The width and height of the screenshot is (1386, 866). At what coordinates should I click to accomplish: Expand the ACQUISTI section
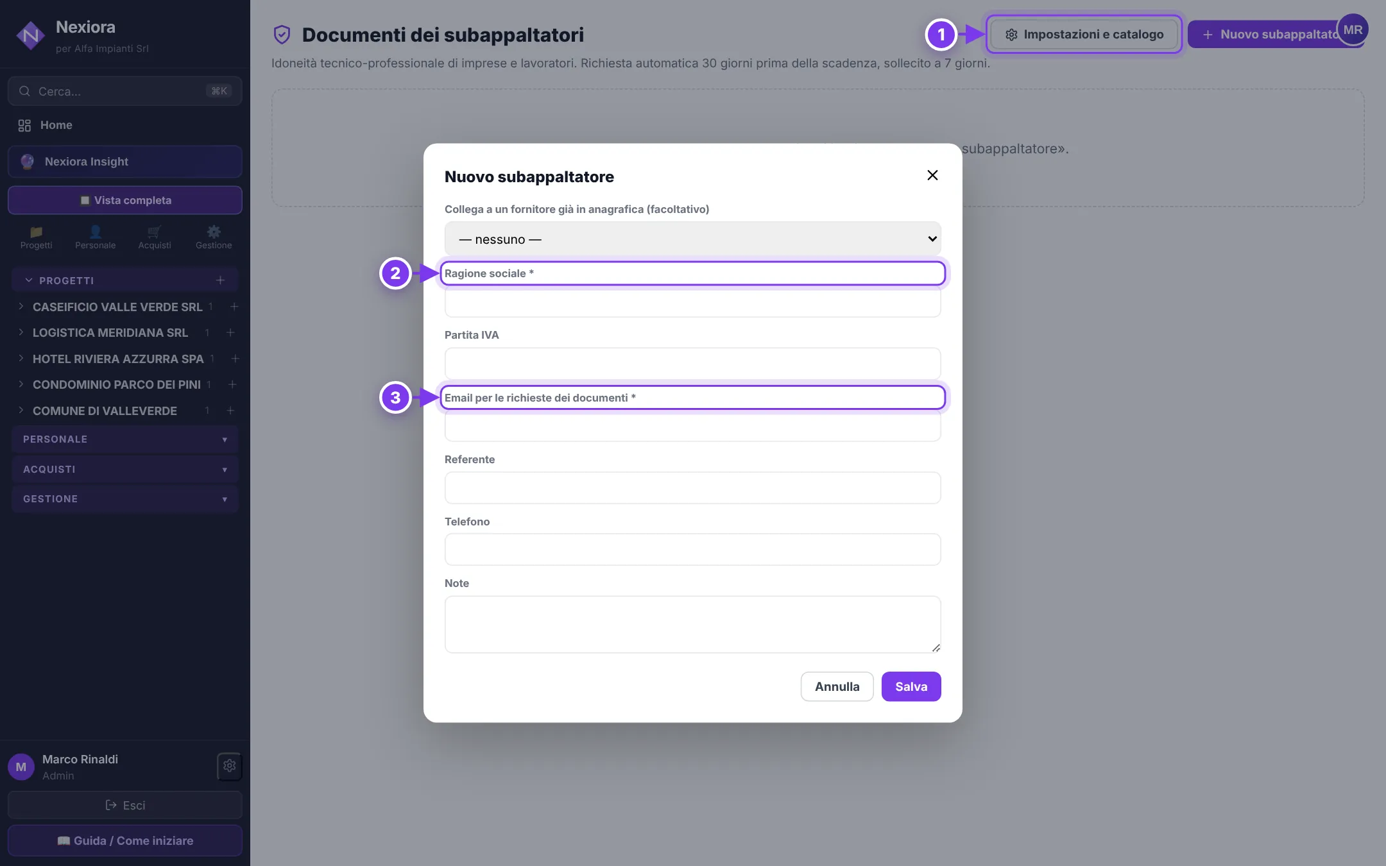[124, 470]
